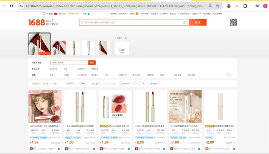269x154 pixels.
Task: Open site information icon in address bar
Action: click(x=21, y=6)
